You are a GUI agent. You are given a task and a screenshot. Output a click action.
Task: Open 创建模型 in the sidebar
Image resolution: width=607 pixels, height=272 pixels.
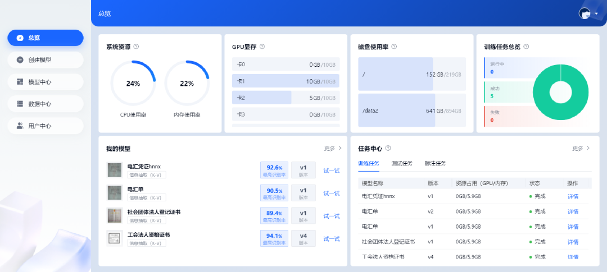(46, 60)
